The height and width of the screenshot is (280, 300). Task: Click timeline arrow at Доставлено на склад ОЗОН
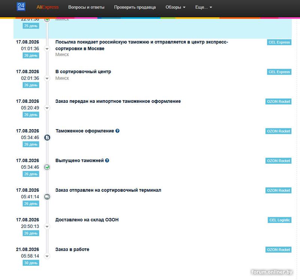click(x=47, y=227)
